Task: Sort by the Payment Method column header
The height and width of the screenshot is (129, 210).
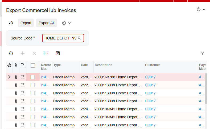Action: pos(202,67)
